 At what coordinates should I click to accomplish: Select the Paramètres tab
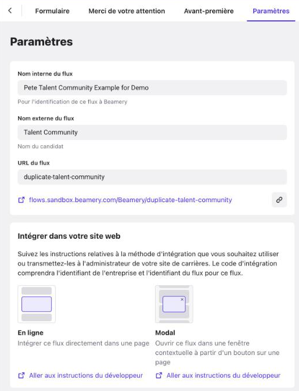(271, 11)
